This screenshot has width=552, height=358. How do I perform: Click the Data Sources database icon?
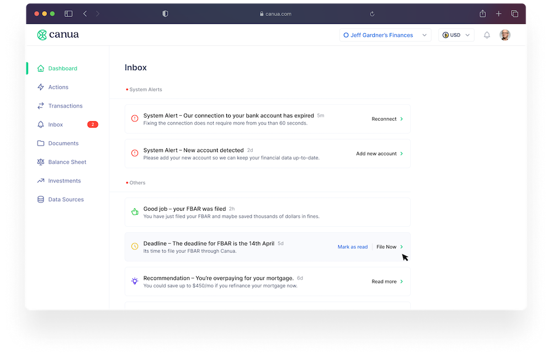click(x=41, y=199)
